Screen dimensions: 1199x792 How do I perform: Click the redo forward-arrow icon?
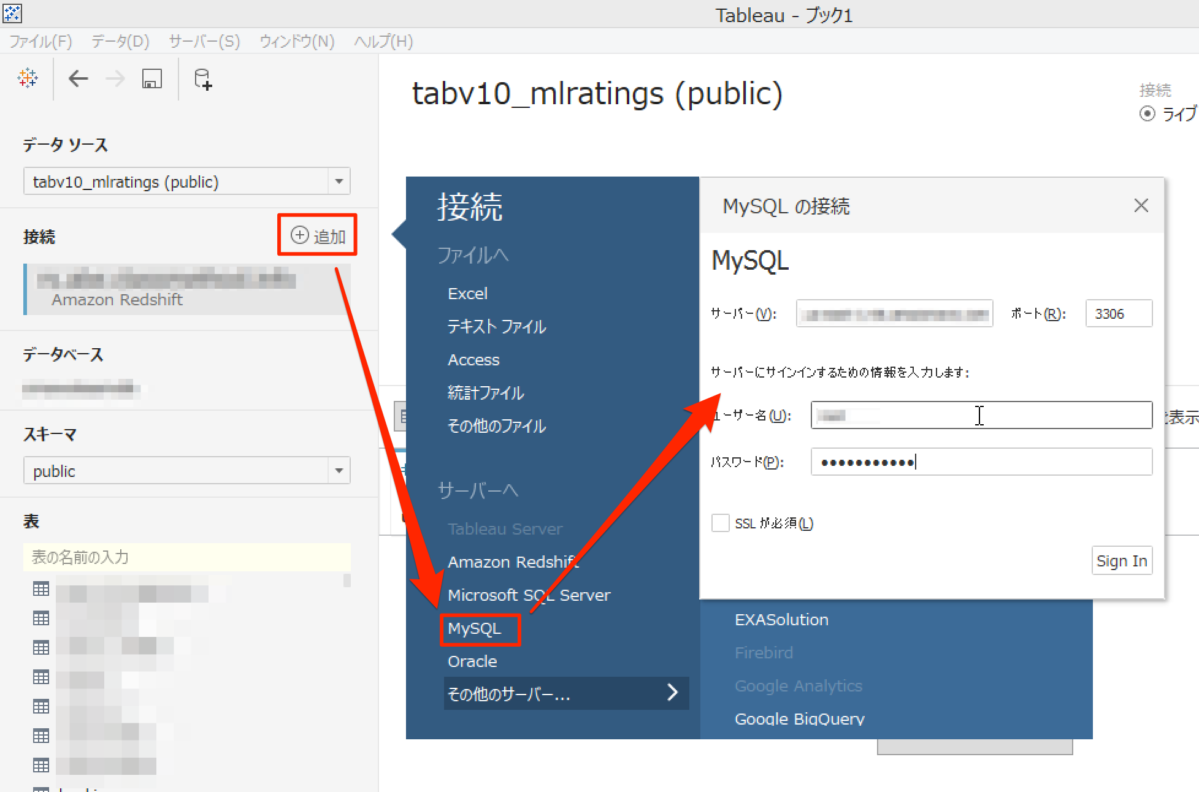click(x=115, y=78)
